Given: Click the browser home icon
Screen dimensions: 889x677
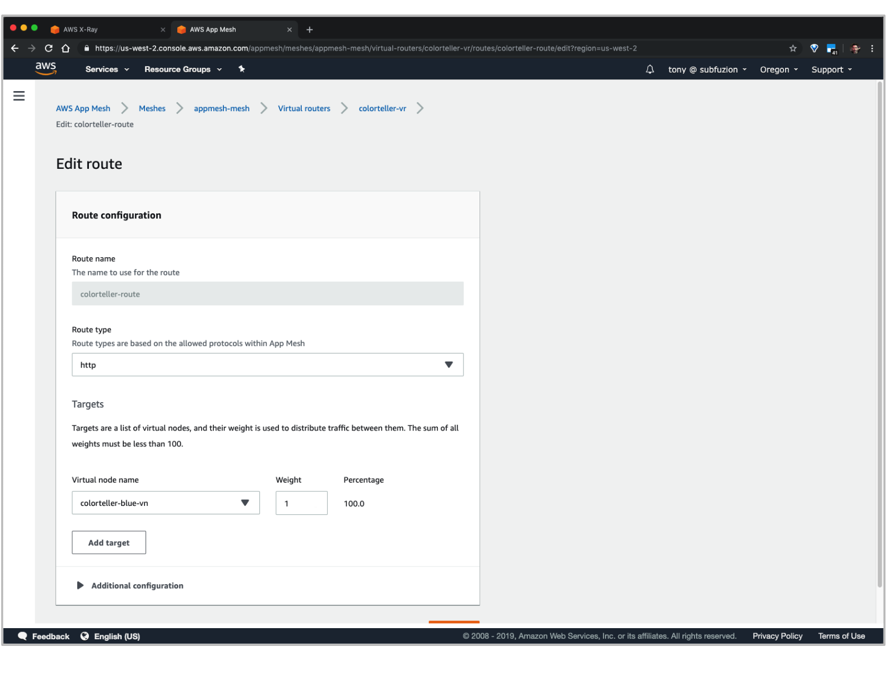Looking at the screenshot, I should pos(66,48).
